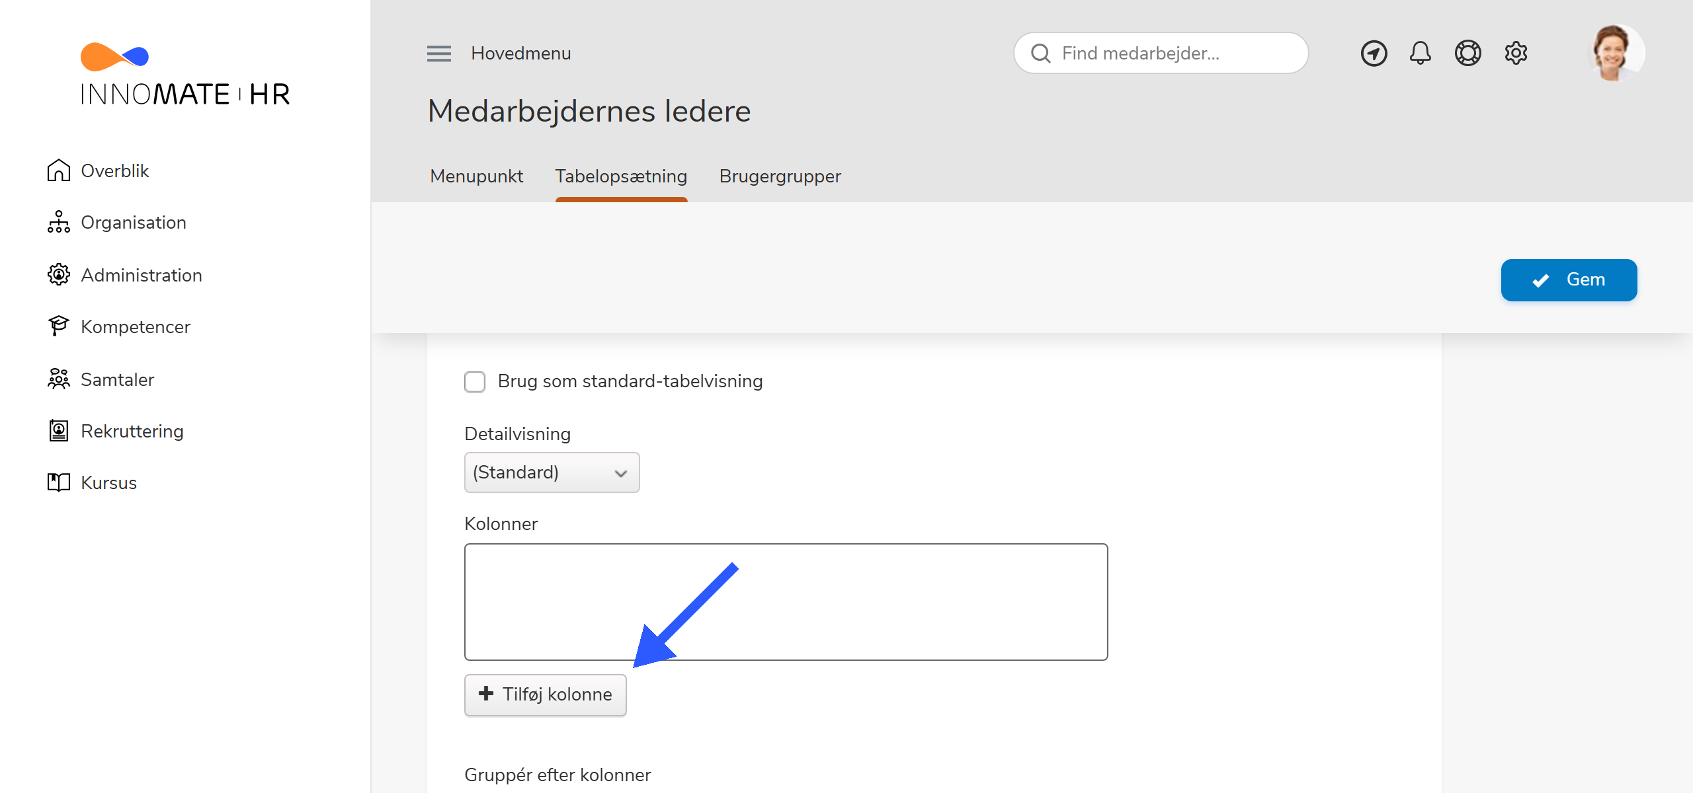1693x793 pixels.
Task: Click the Kursus book icon
Action: click(58, 482)
